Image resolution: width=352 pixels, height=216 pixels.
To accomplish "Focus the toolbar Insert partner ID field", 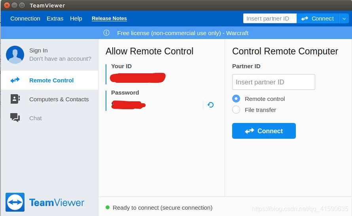I will (x=270, y=19).
